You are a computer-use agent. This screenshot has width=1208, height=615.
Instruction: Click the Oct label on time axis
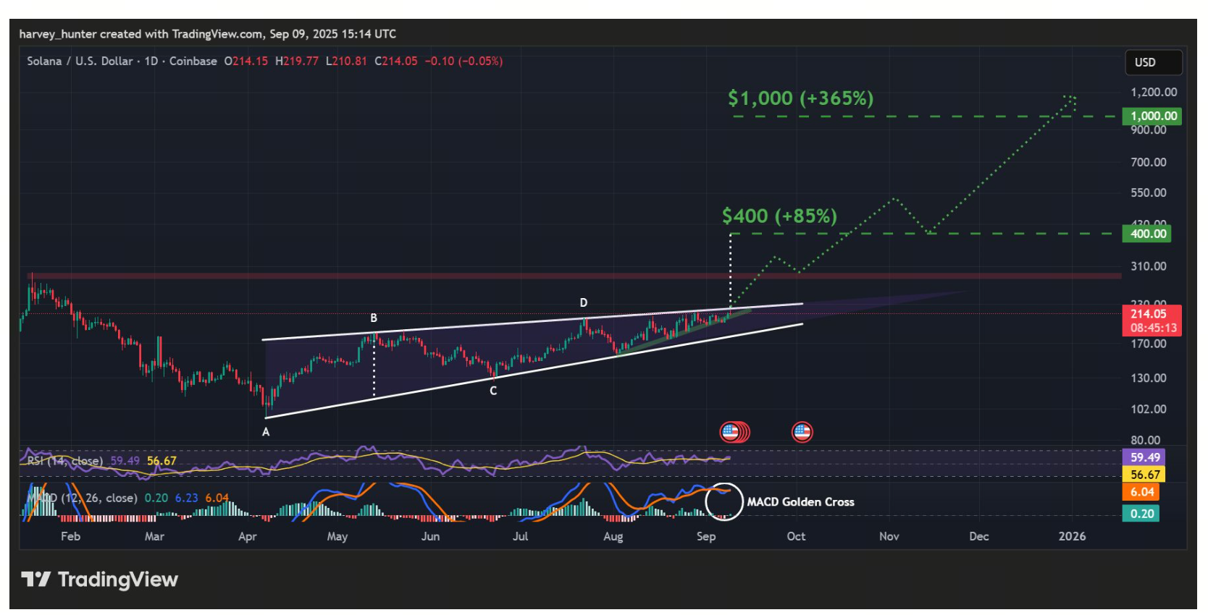tap(796, 536)
